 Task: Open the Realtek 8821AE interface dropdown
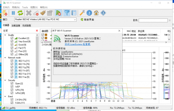[x=75, y=20]
